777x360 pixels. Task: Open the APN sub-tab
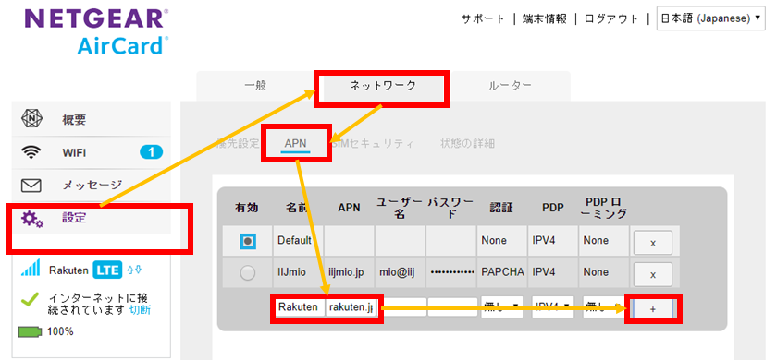click(295, 144)
